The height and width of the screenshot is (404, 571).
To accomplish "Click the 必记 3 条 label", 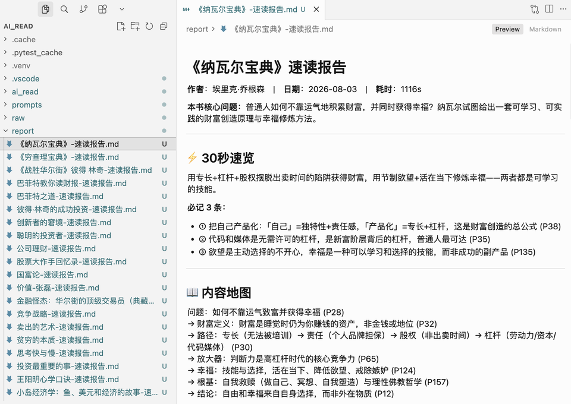I will tap(206, 207).
